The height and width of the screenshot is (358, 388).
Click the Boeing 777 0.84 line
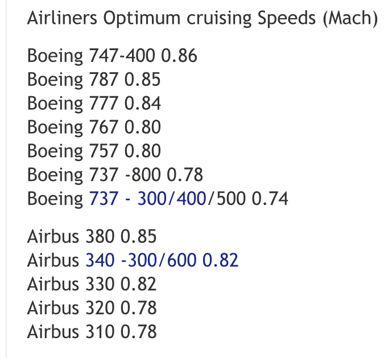click(94, 103)
